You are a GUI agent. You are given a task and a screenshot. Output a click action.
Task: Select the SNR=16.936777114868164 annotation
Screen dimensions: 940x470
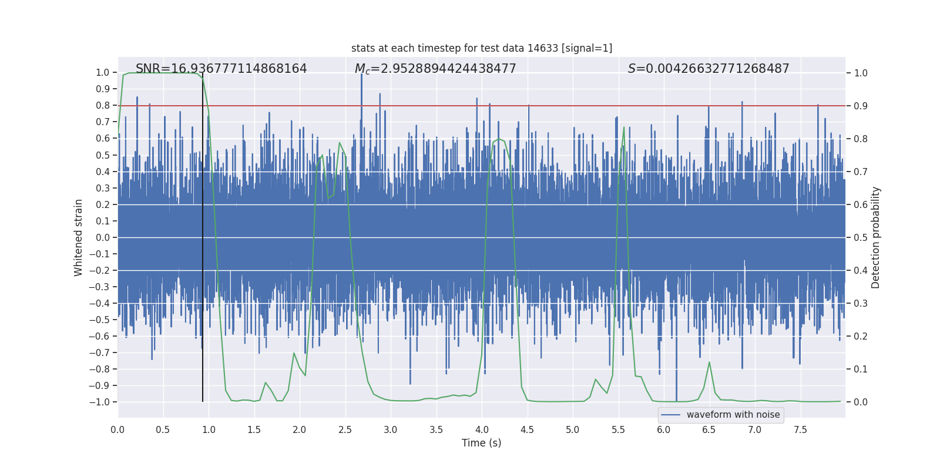pos(221,69)
